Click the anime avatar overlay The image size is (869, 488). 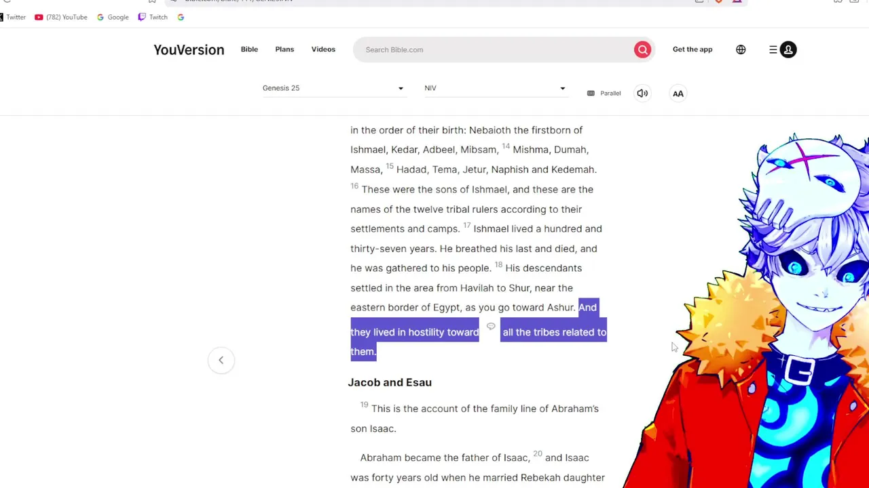[x=754, y=312]
